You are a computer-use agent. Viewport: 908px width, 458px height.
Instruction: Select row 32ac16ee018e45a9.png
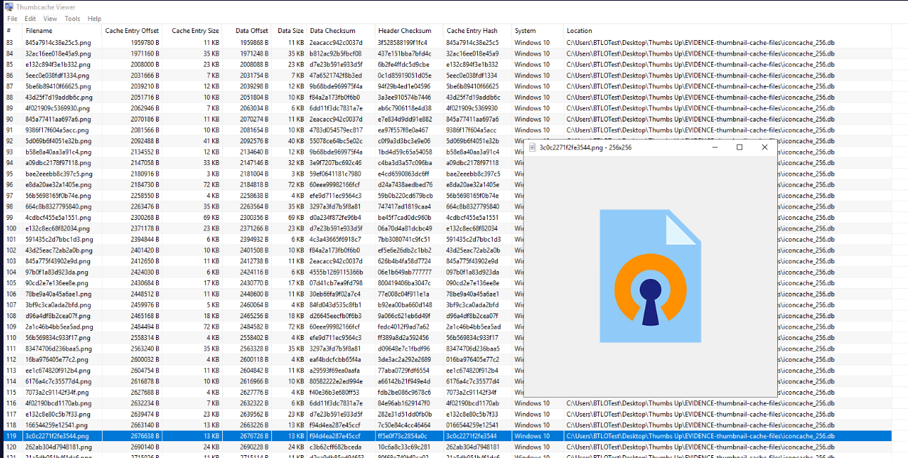(x=447, y=53)
